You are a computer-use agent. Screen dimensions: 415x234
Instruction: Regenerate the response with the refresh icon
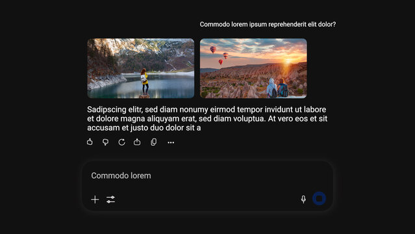coord(121,142)
